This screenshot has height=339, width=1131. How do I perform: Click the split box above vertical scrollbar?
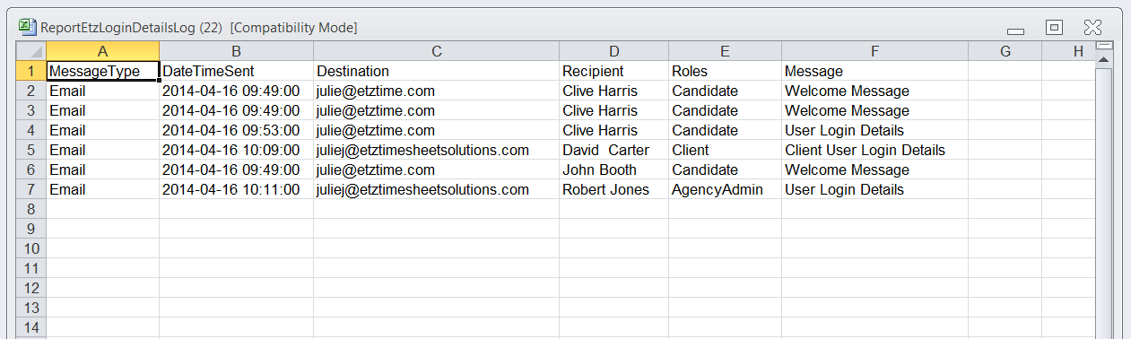1104,45
